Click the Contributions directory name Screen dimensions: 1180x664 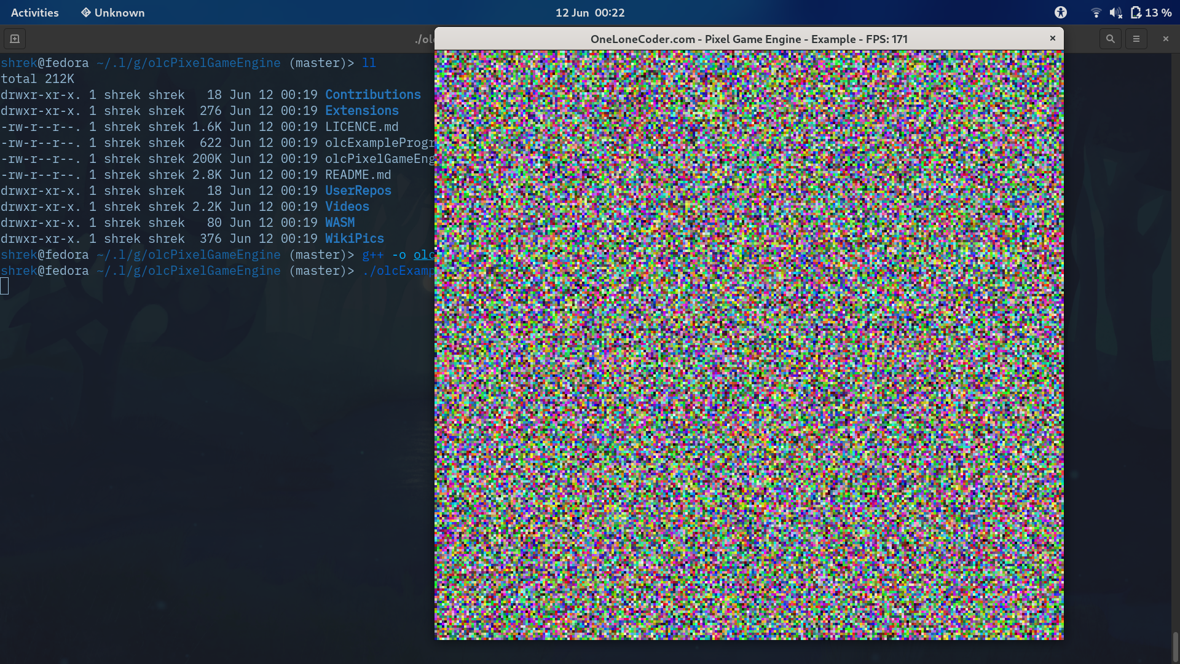[x=373, y=94]
